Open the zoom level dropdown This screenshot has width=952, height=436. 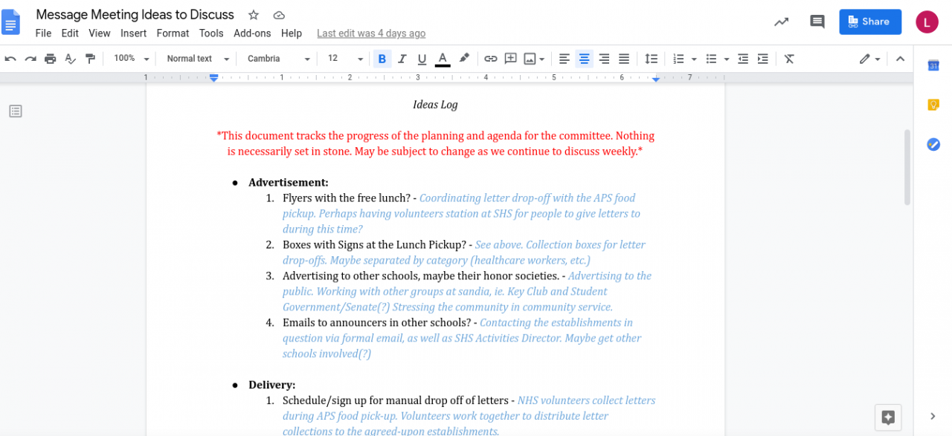click(132, 59)
